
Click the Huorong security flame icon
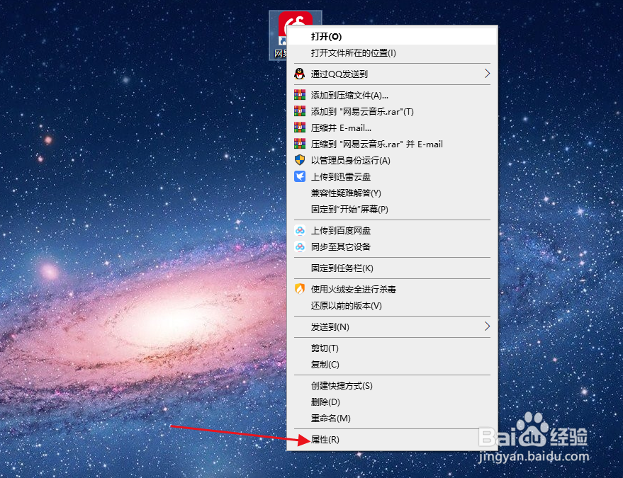pyautogui.click(x=300, y=289)
